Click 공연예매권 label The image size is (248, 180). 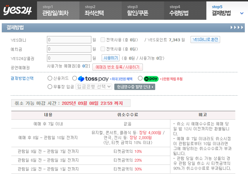(x=20, y=68)
